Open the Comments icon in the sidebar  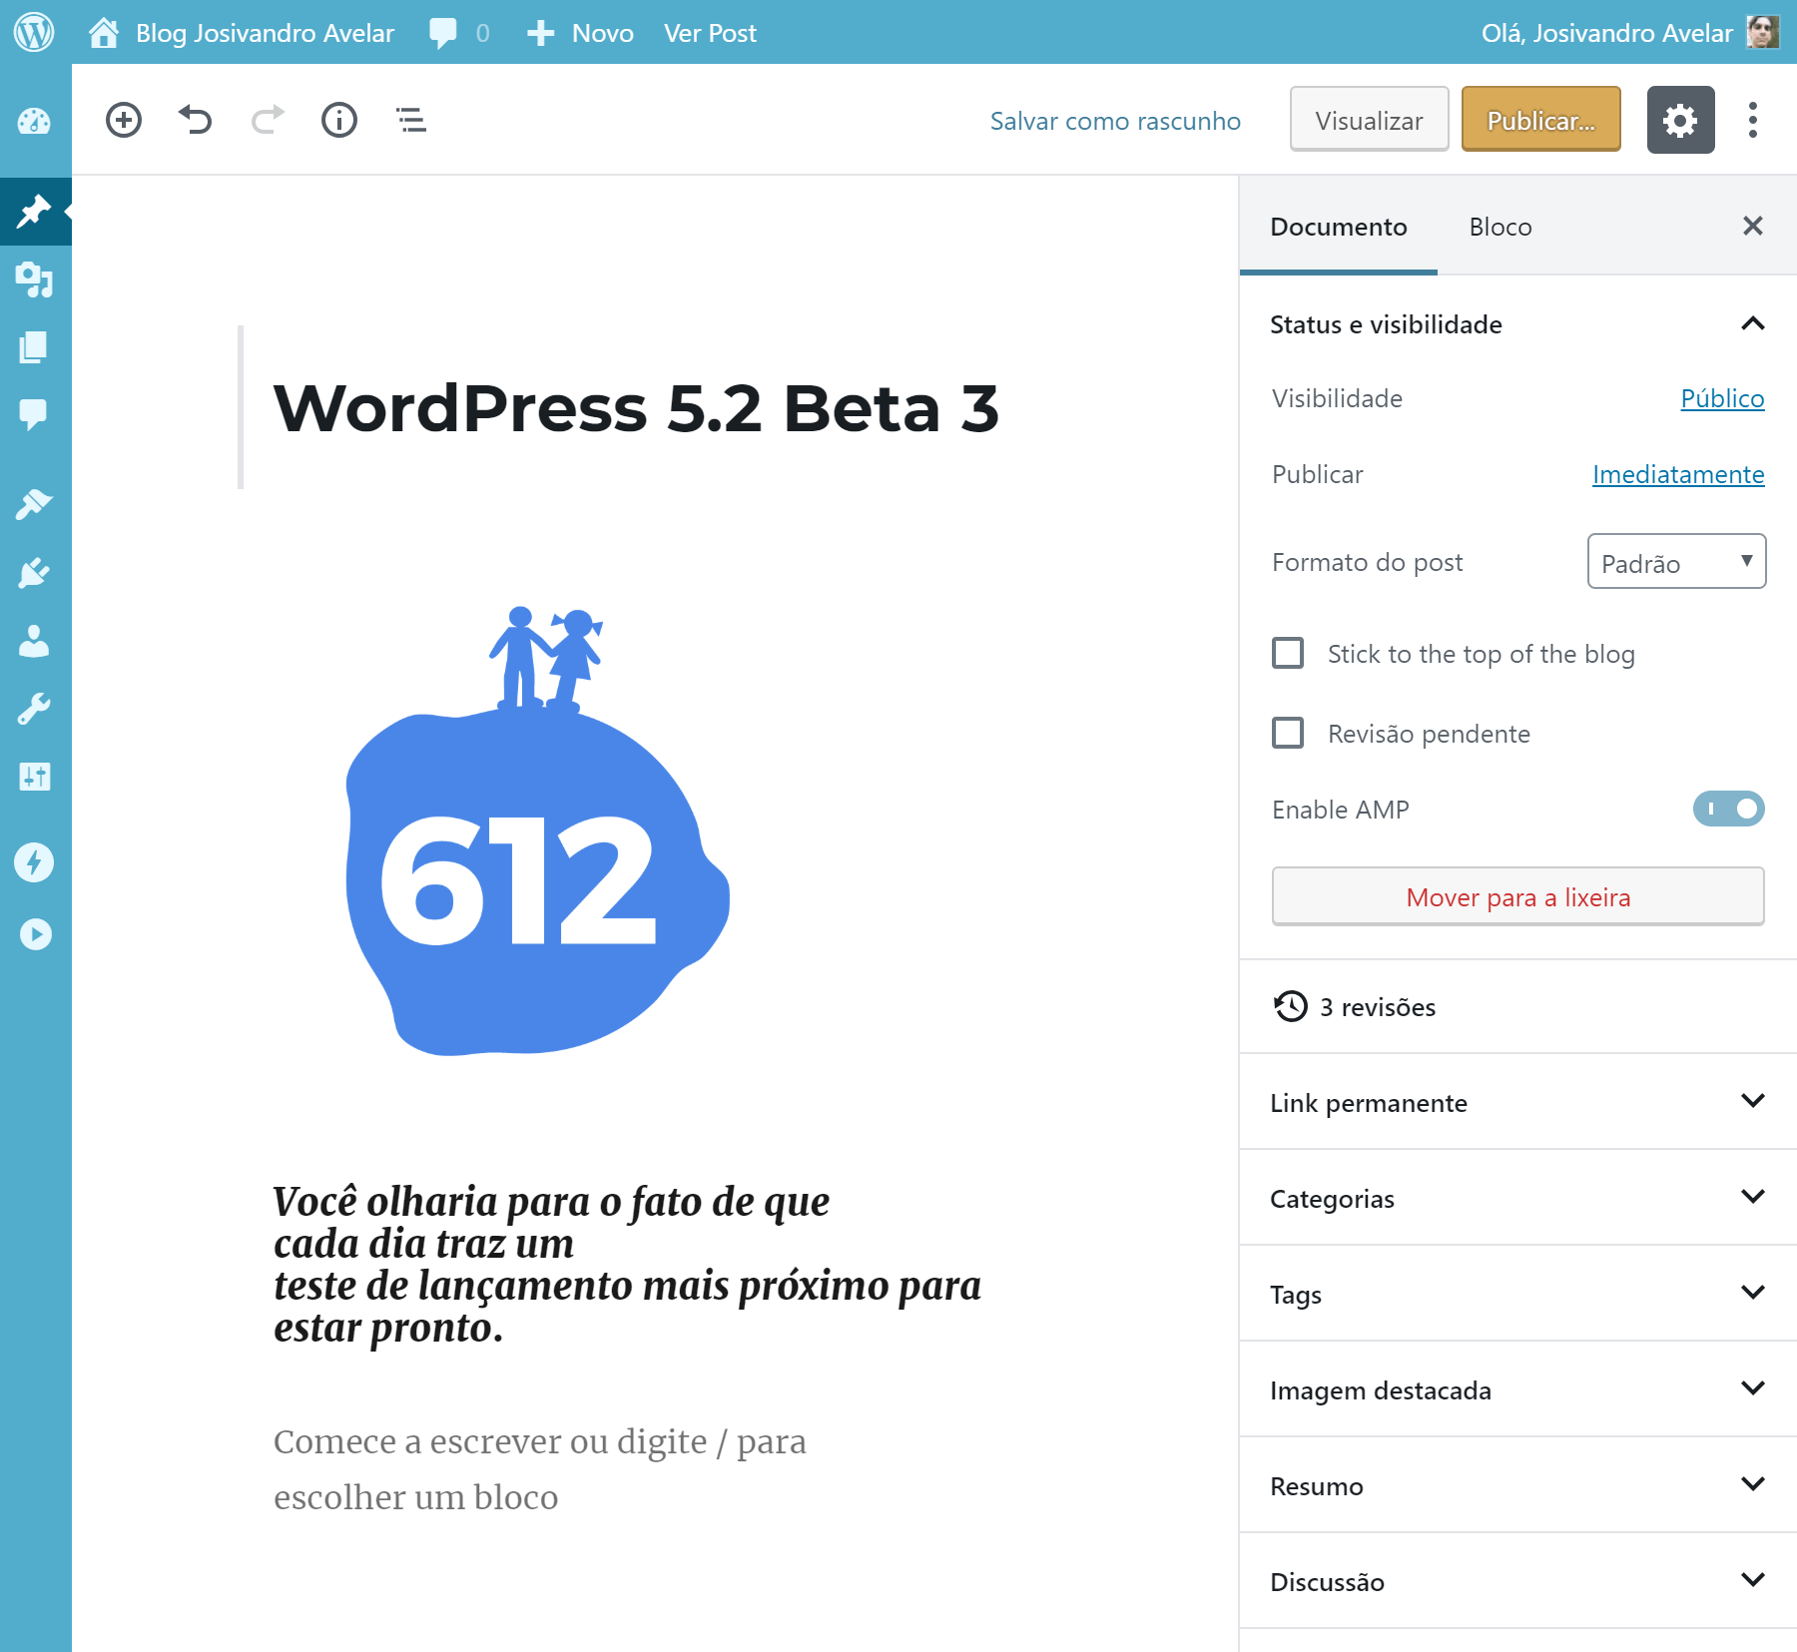pos(35,413)
